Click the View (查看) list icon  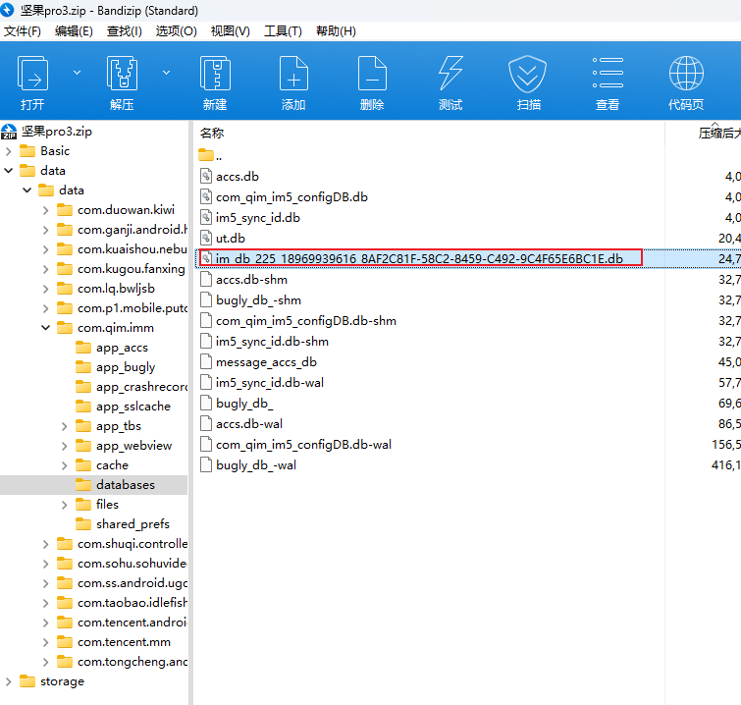point(608,73)
